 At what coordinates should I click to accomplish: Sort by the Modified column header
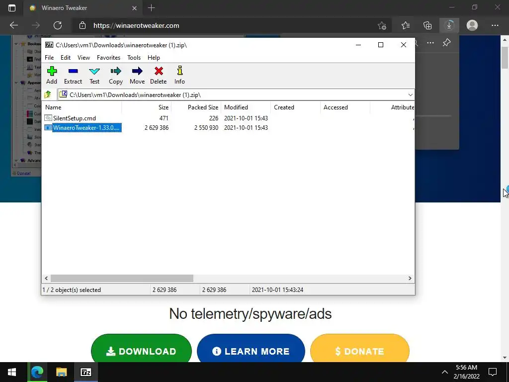246,107
